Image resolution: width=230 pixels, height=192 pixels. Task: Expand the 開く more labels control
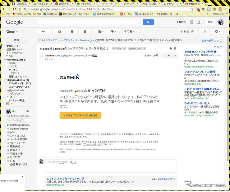9,104
